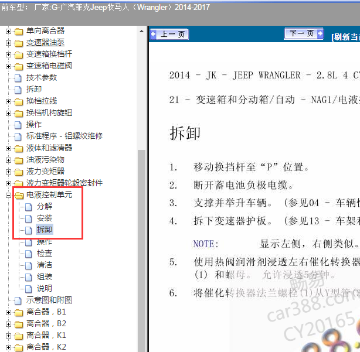This screenshot has width=360, height=352.
Task: Go to previous page with 上一页
Action: tap(169, 35)
